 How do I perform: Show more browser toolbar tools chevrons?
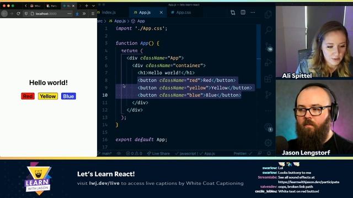pos(84,14)
